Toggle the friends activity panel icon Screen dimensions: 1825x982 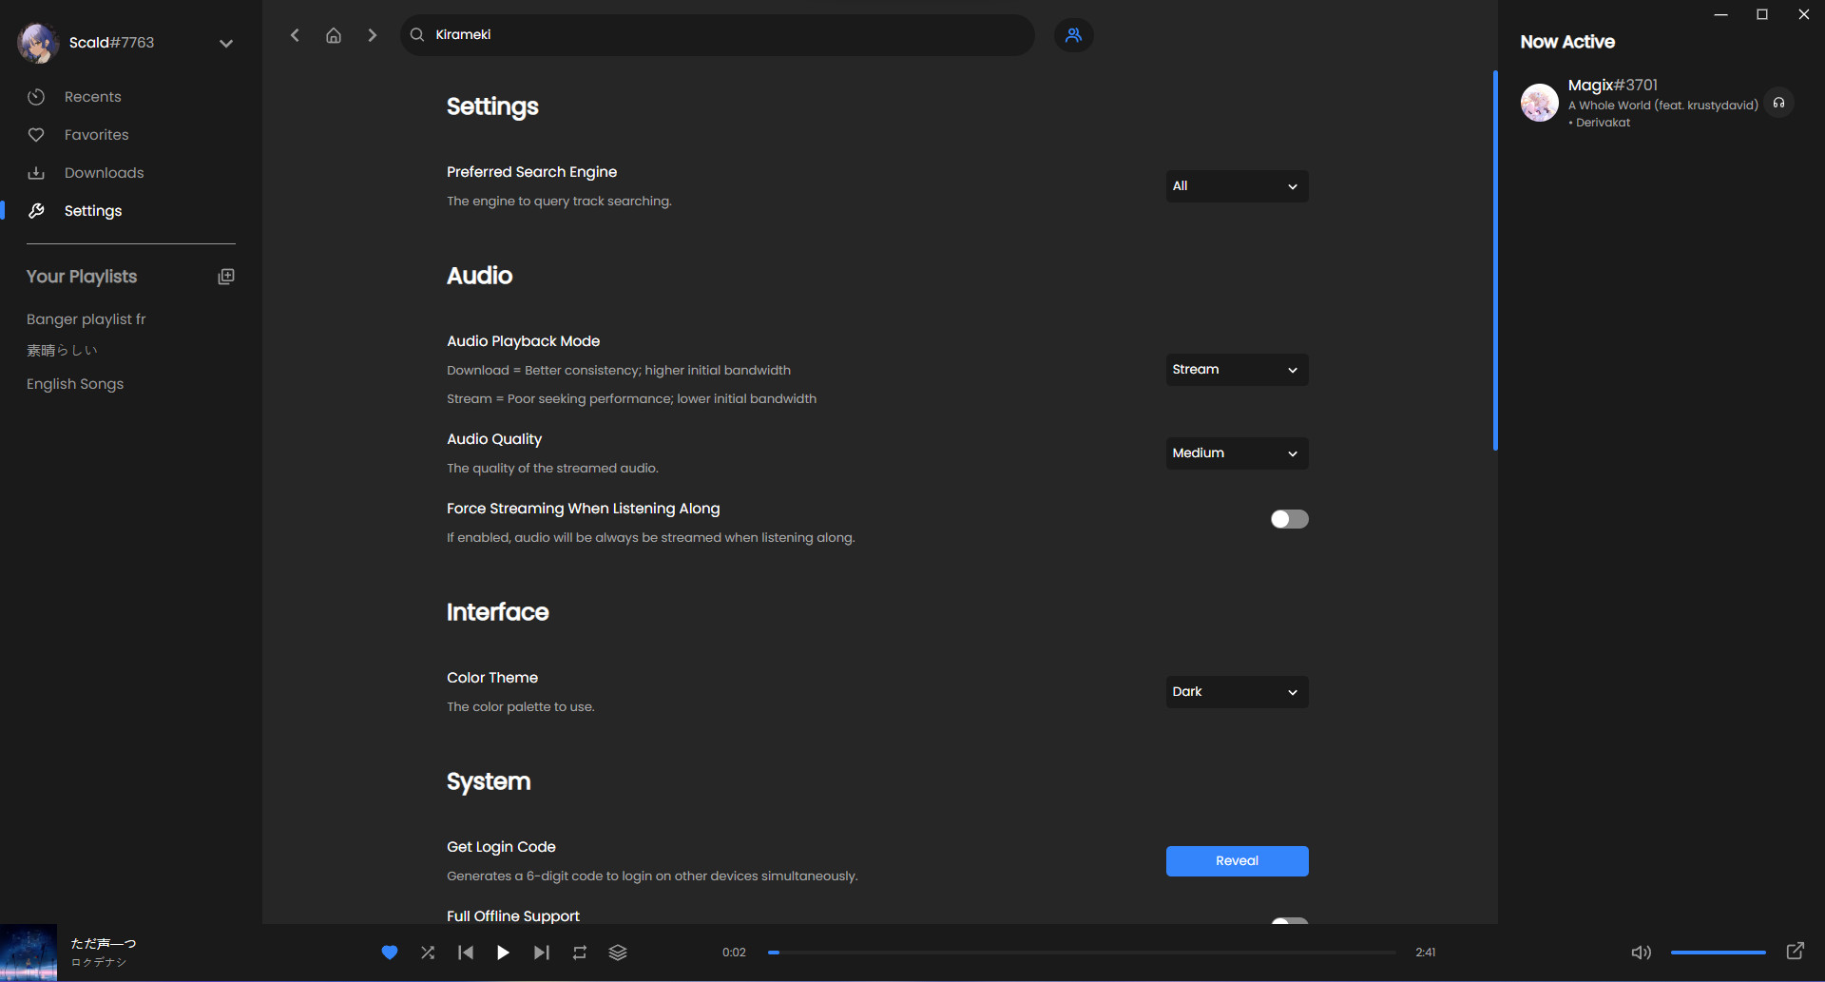click(1074, 35)
